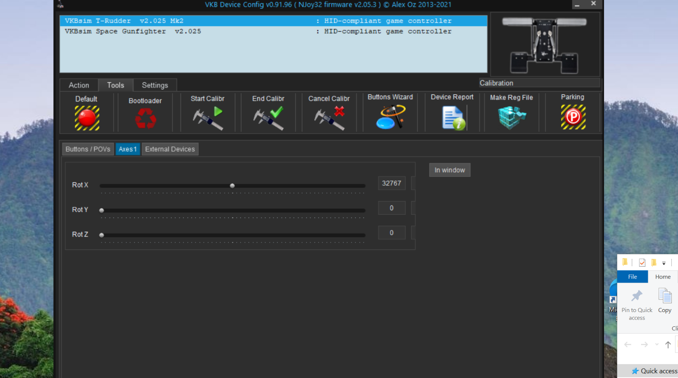Open File tab in Explorer window
Image resolution: width=678 pixels, height=378 pixels.
click(633, 277)
